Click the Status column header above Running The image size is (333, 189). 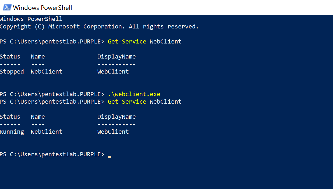click(10, 117)
